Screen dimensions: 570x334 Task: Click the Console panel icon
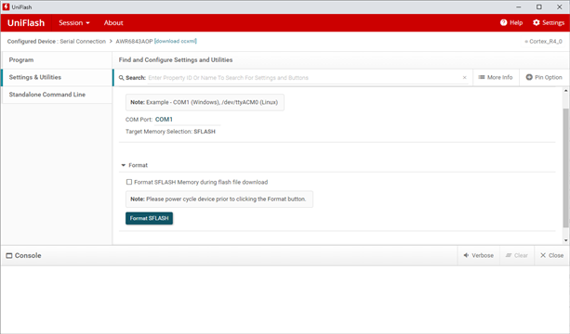[9, 256]
